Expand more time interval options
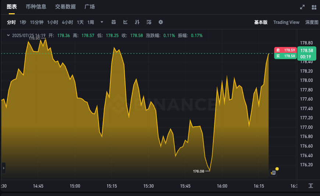The image size is (320, 196). [102, 22]
